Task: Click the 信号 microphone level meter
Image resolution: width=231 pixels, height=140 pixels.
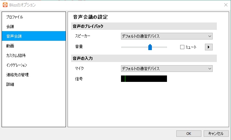Action: coord(144,79)
